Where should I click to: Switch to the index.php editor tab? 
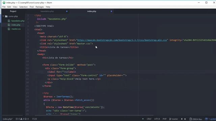(91, 11)
